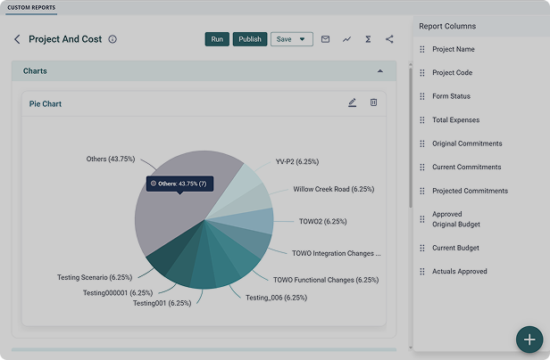Click the email envelope icon
Screen dimensions: 550x360
tap(325, 39)
